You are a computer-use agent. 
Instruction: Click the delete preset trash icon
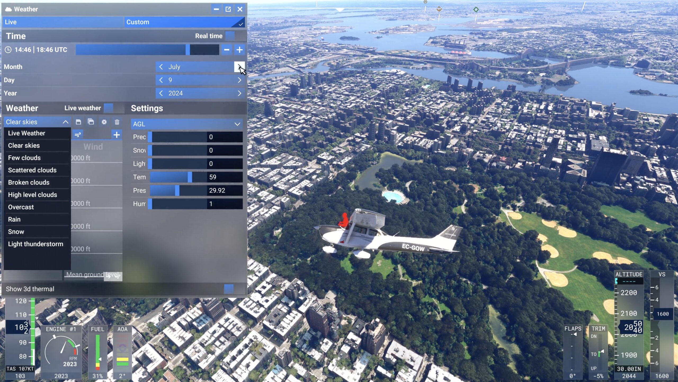(x=117, y=122)
